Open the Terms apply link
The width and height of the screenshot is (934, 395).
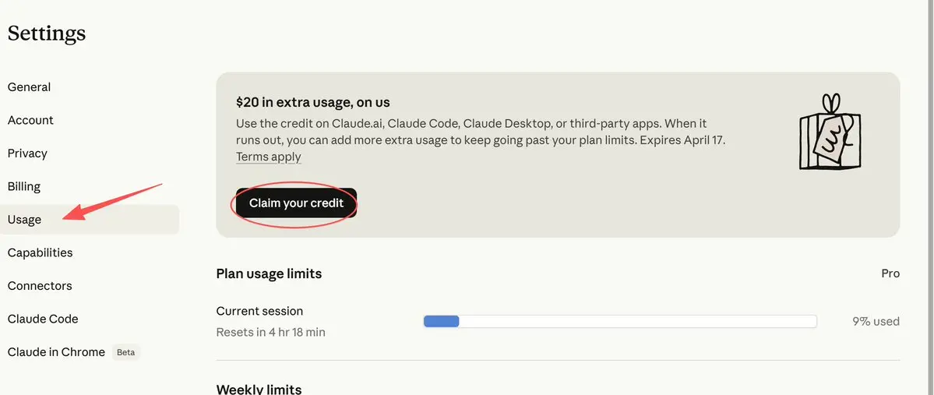click(x=269, y=157)
